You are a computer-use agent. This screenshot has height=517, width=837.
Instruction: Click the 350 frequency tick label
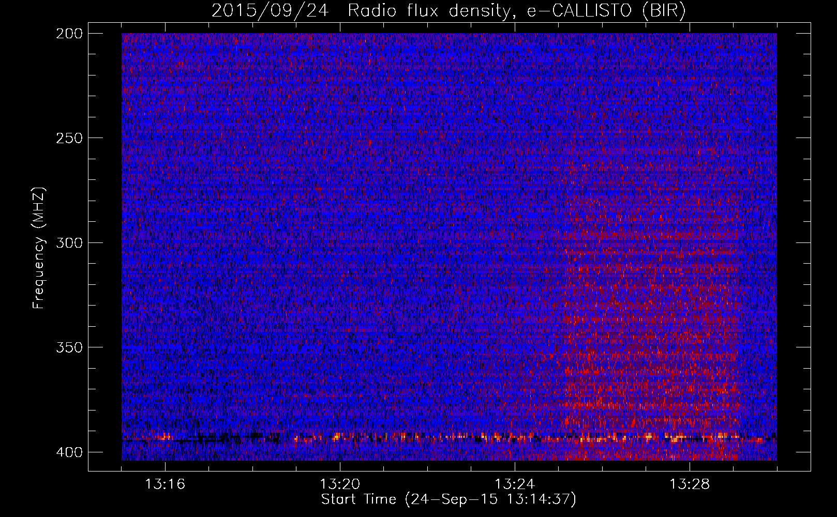69,347
